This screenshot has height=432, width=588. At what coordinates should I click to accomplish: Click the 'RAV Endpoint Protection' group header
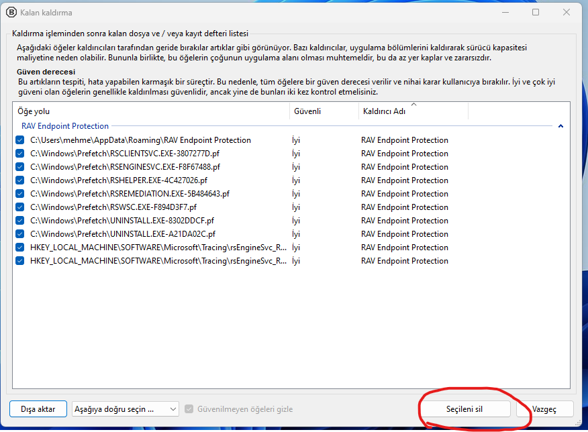point(65,126)
